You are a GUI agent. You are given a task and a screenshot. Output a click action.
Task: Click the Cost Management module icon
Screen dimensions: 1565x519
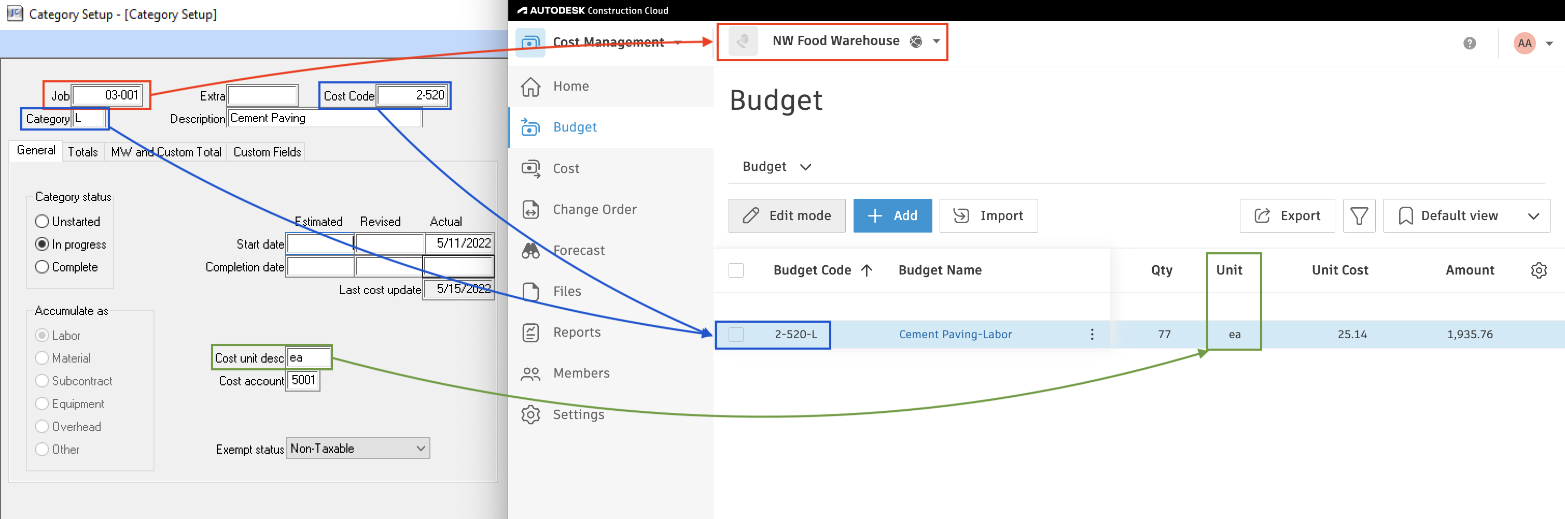(x=530, y=42)
